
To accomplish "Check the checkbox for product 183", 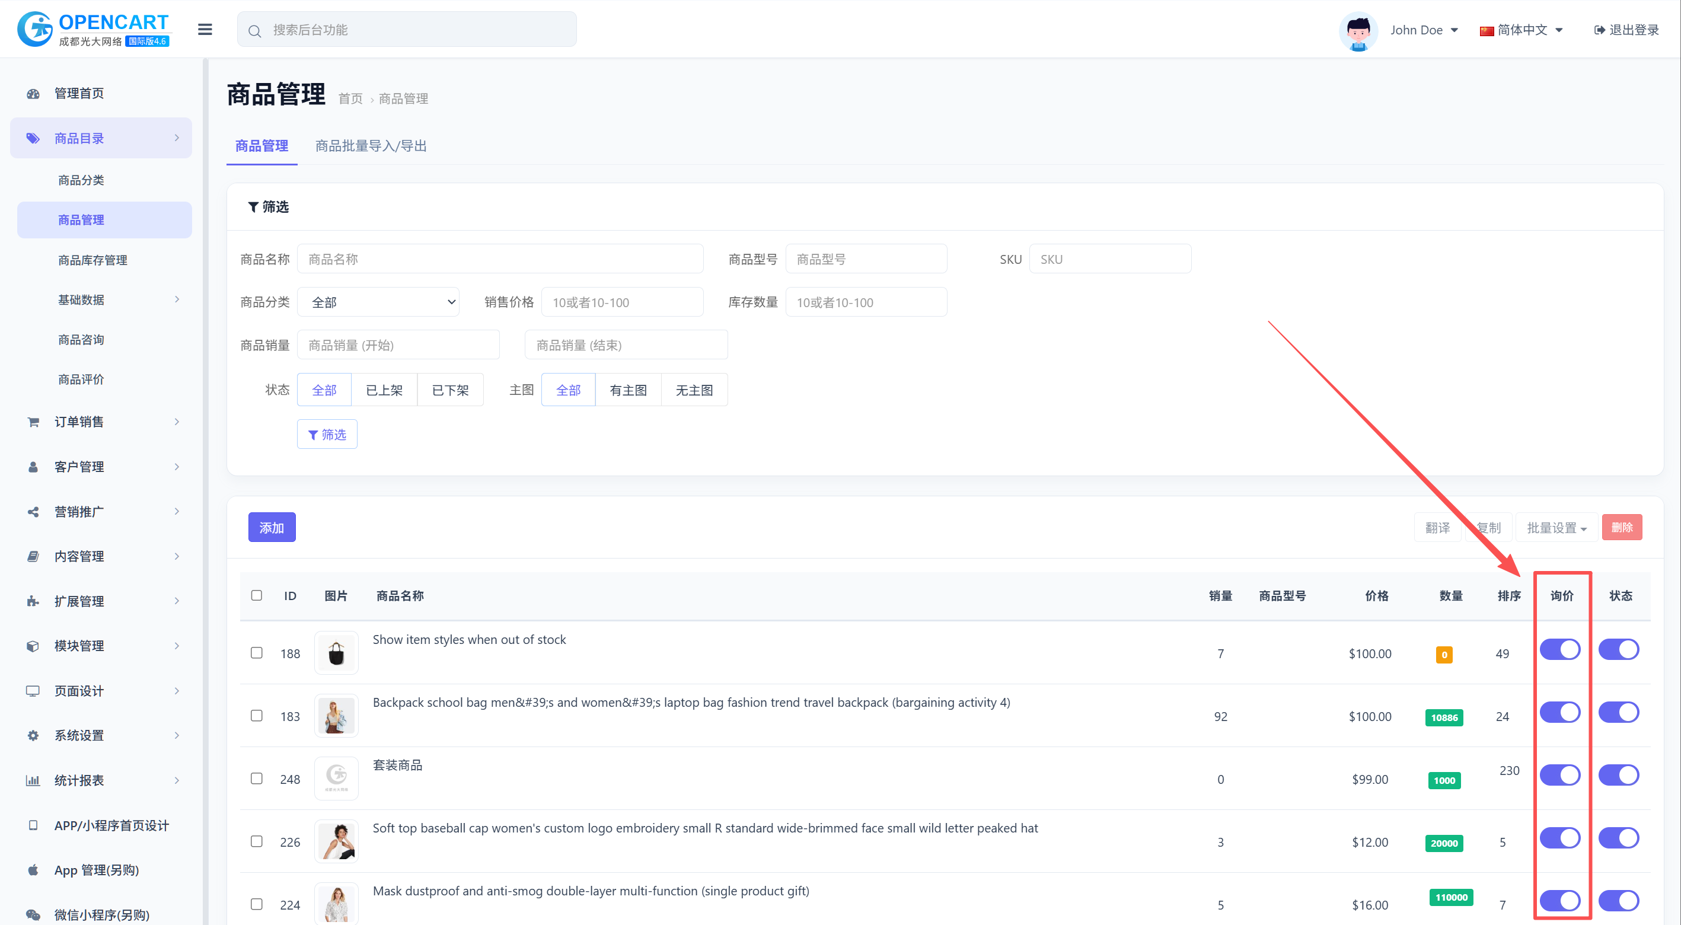I will (x=257, y=716).
